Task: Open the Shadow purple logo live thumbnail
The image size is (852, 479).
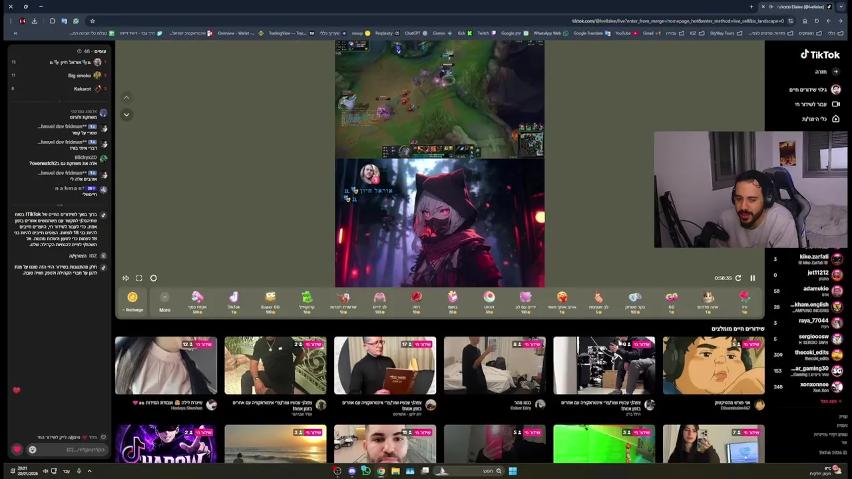Action: pos(166,444)
